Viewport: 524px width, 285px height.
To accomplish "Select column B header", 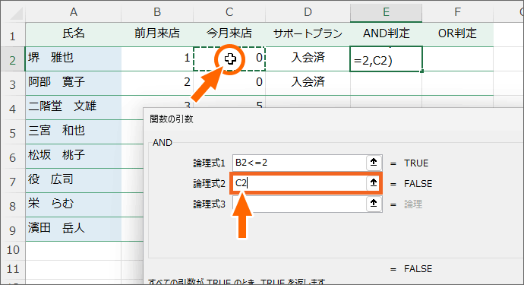I will click(157, 12).
